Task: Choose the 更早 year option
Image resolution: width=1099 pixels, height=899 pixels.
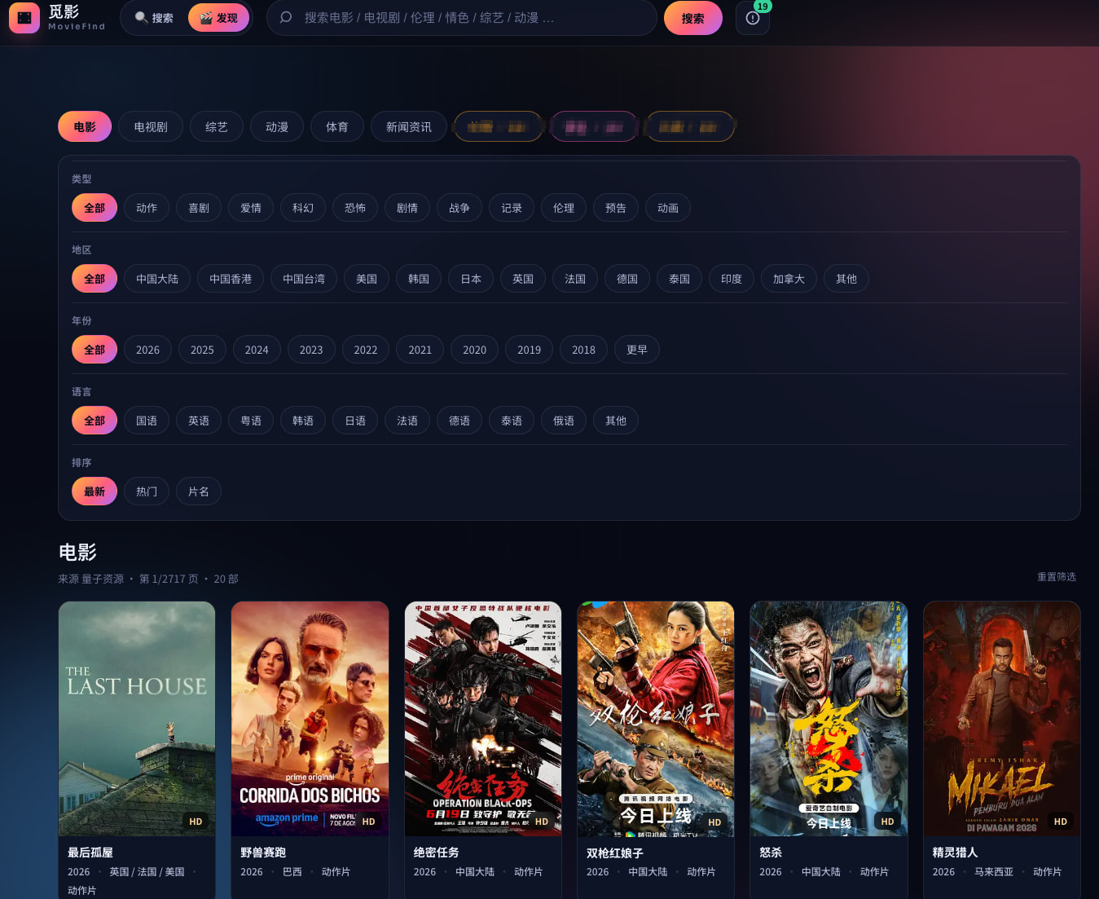Action: pyautogui.click(x=637, y=350)
